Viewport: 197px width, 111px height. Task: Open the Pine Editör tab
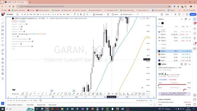pos(30,105)
